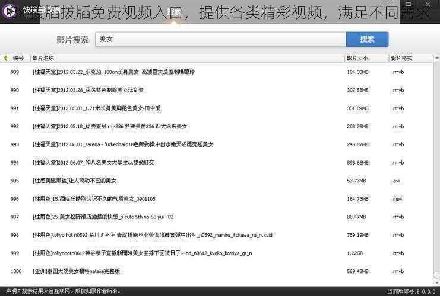
Task: Click the 898.66MB size cell
Action: point(357,163)
